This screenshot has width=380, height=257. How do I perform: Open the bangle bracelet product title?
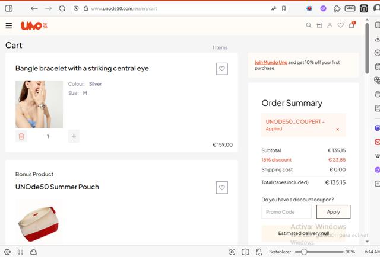(x=82, y=69)
